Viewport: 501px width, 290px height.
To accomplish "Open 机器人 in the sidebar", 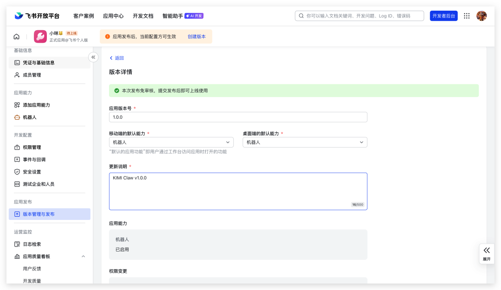I will pyautogui.click(x=30, y=117).
